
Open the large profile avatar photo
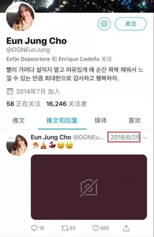21,16
